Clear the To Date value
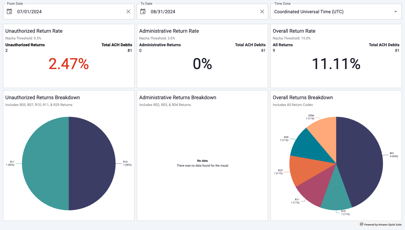This screenshot has width=405, height=230. point(262,12)
